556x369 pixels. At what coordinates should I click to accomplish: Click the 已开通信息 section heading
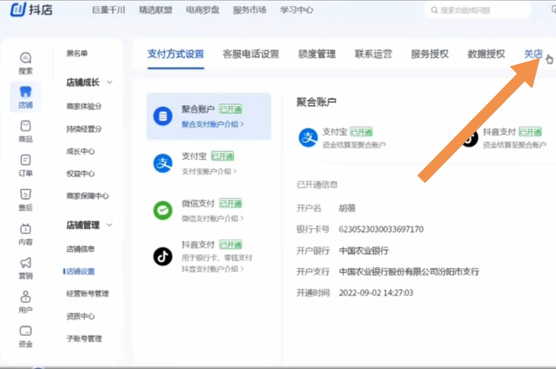(x=317, y=184)
